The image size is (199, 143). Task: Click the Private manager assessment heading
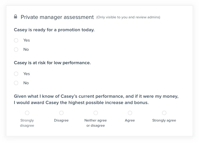click(57, 17)
